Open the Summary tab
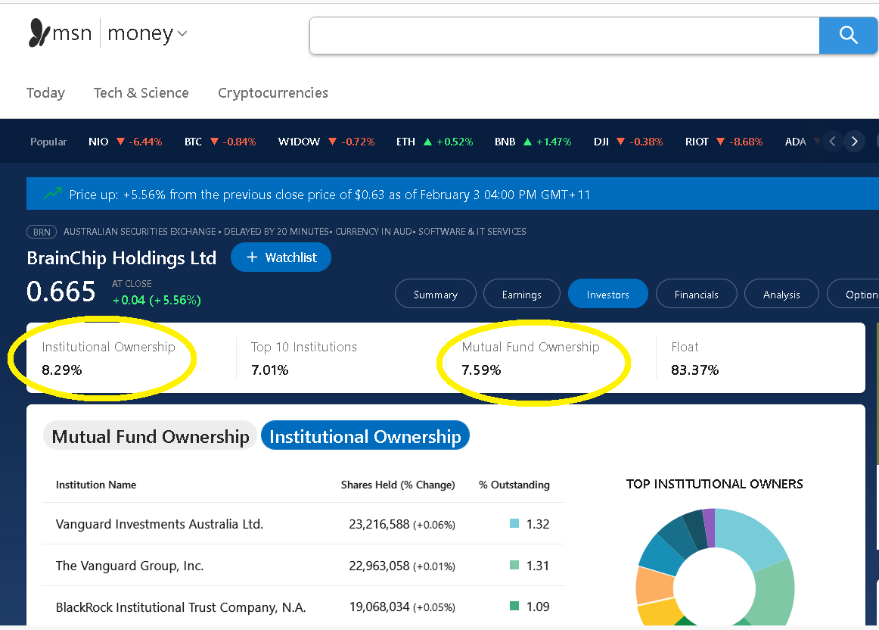This screenshot has height=630, width=879. click(435, 295)
